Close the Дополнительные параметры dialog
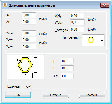 click(105, 5)
